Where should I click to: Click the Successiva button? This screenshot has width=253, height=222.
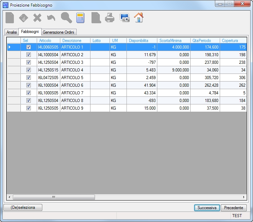[207, 208]
